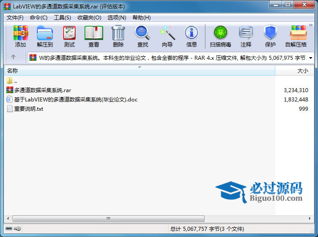Click the scrollbar left arrow
Screen dimensions: 318x237
point(8,218)
